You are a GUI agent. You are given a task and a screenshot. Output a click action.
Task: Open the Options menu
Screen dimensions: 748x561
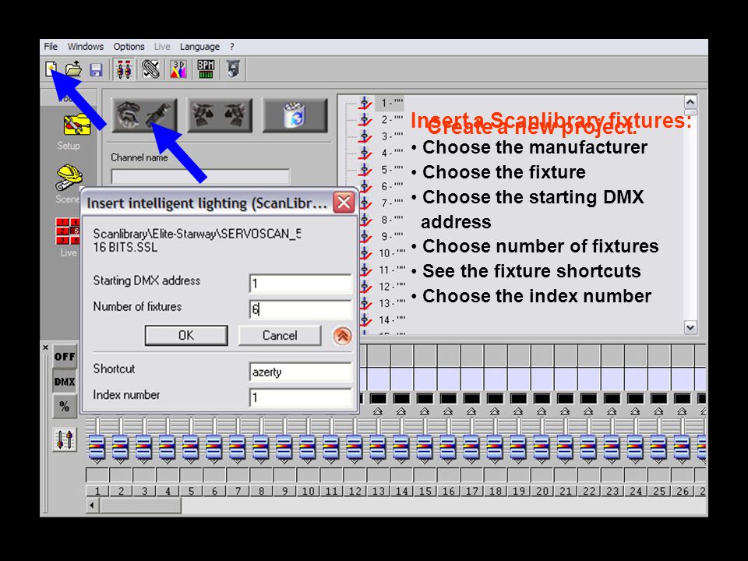point(129,46)
